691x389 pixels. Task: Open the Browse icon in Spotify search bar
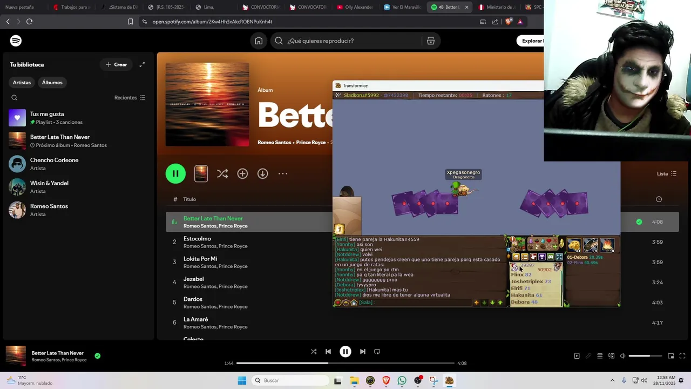[x=431, y=41]
